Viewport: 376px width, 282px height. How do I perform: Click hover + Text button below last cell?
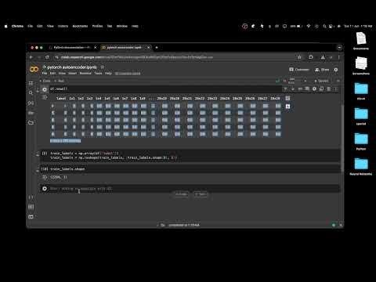click(x=201, y=194)
